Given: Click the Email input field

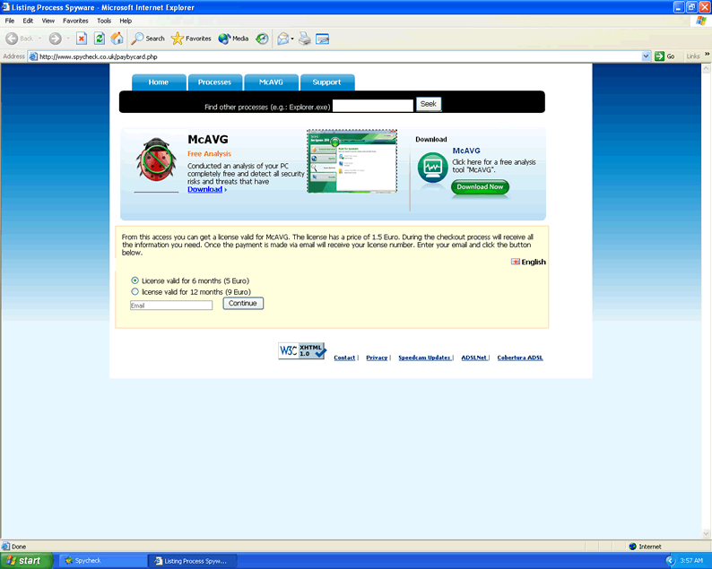Looking at the screenshot, I should [x=171, y=306].
